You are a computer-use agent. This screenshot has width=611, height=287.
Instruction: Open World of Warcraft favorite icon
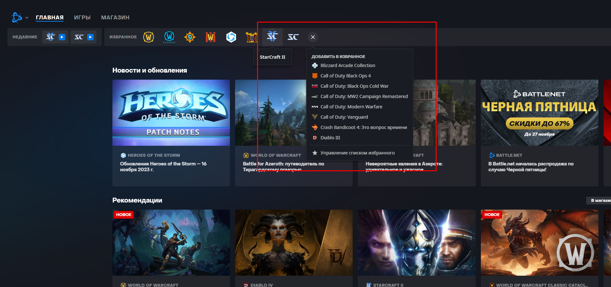(149, 37)
